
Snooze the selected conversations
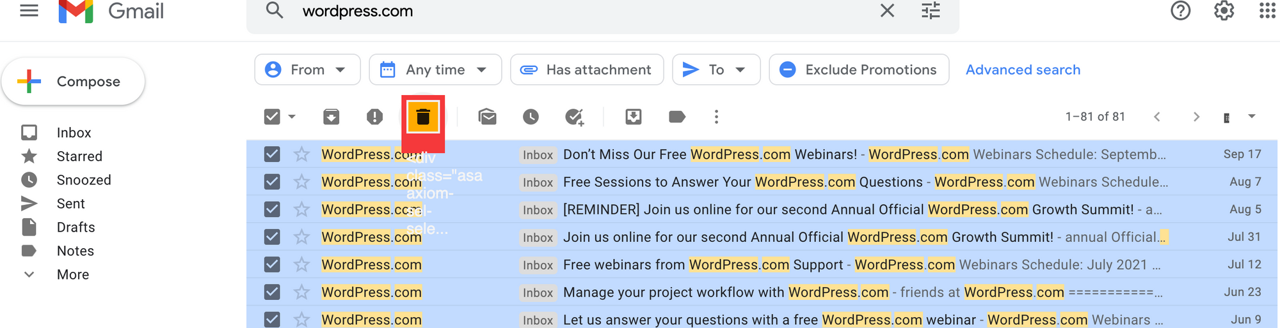531,117
